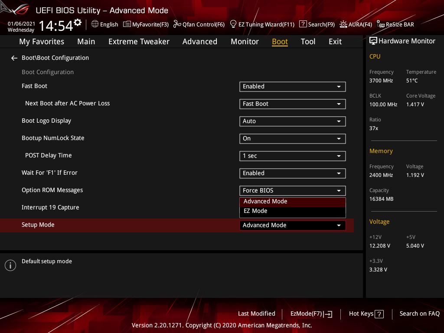Switch to My Favorites tab
The height and width of the screenshot is (333, 444).
42,42
